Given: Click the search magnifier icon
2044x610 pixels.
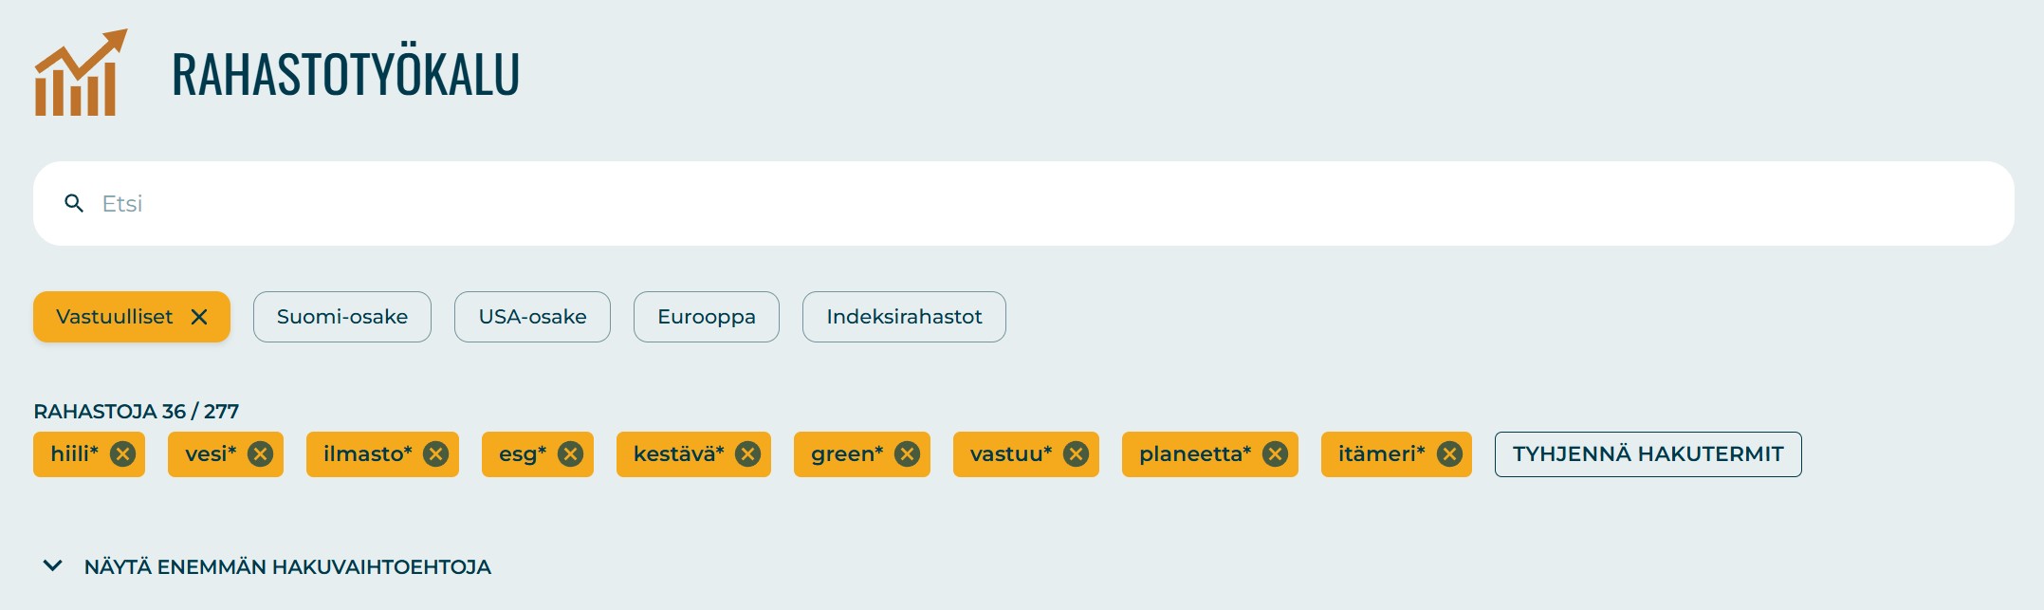Looking at the screenshot, I should tap(74, 203).
